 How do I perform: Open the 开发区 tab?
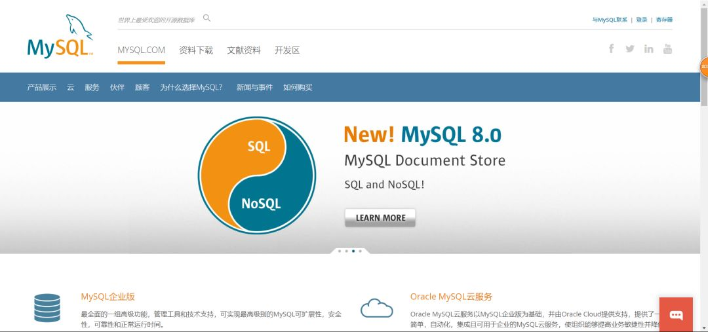click(287, 50)
